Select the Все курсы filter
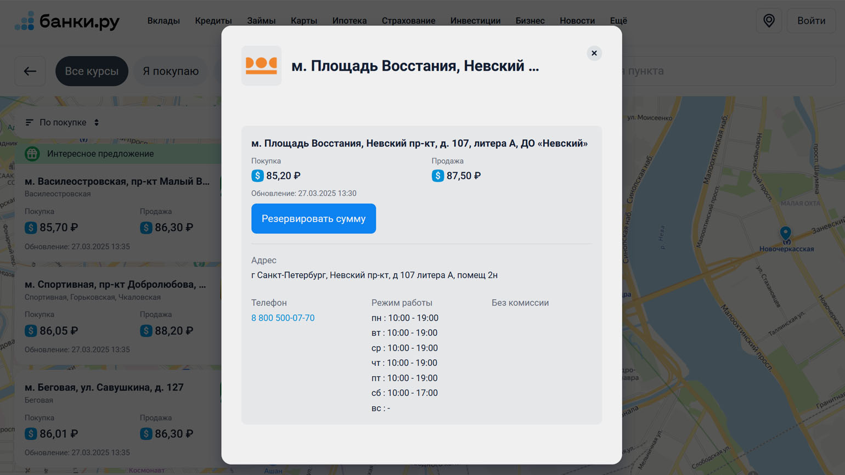This screenshot has height=475, width=845. pyautogui.click(x=92, y=71)
